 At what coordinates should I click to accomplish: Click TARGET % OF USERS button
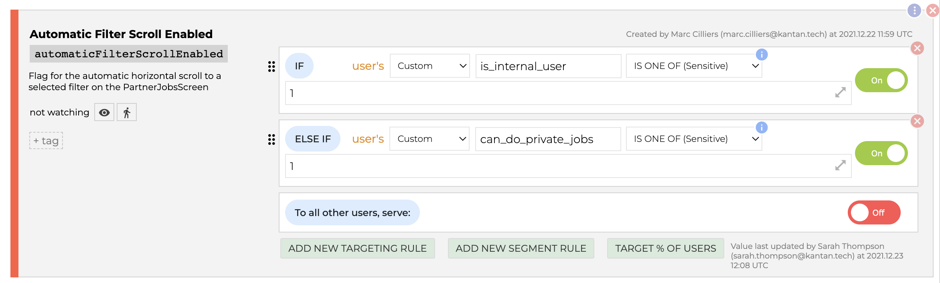coord(665,249)
